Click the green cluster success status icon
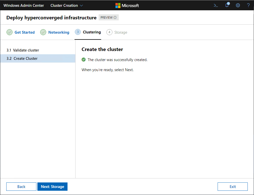Screen dimensions: 254x195 point(84,60)
